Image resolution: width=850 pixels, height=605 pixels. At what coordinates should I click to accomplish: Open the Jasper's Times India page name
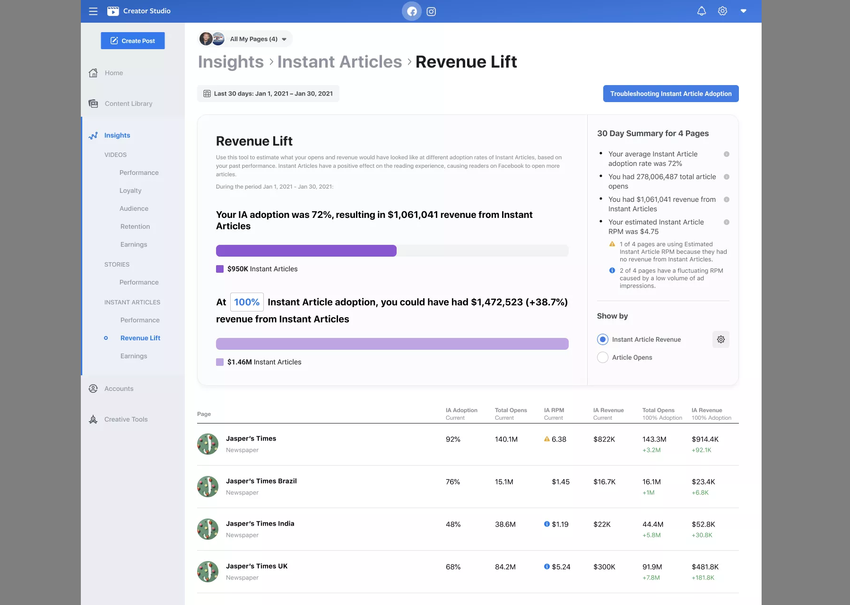tap(260, 524)
